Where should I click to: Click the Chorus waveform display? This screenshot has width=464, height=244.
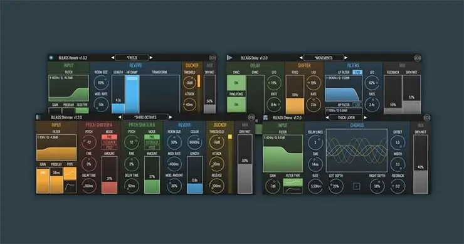(357, 151)
